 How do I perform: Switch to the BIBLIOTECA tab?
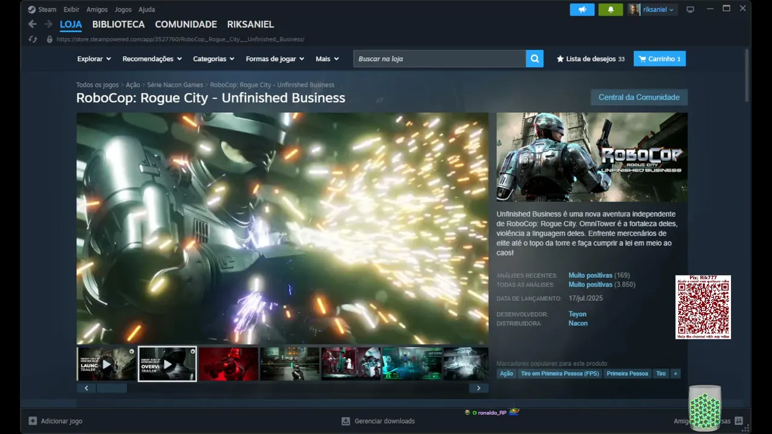[x=118, y=25]
